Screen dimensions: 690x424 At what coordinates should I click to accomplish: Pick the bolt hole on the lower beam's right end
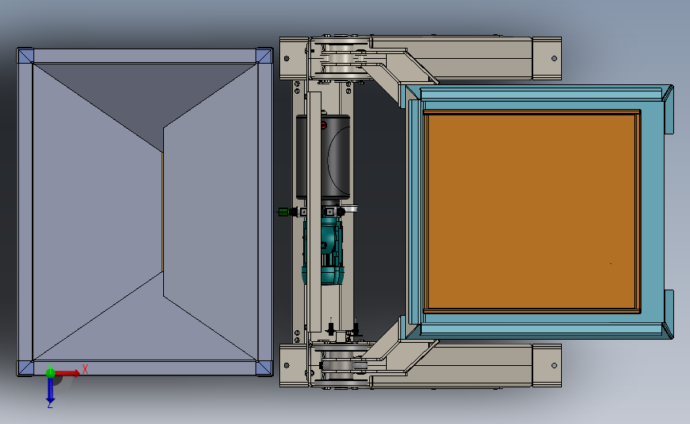(554, 365)
